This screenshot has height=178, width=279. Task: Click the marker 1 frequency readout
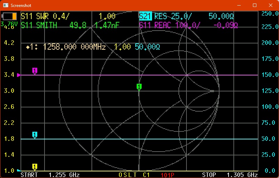pos(66,47)
